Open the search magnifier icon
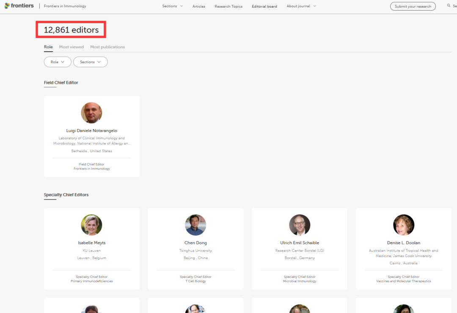Screen dimensions: 457x313 pos(449,6)
